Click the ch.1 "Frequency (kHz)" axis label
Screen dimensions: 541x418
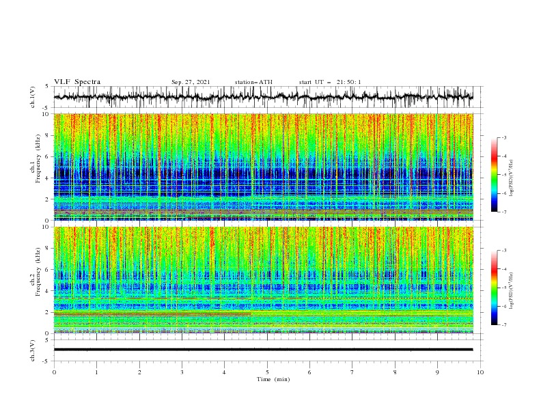pos(38,158)
